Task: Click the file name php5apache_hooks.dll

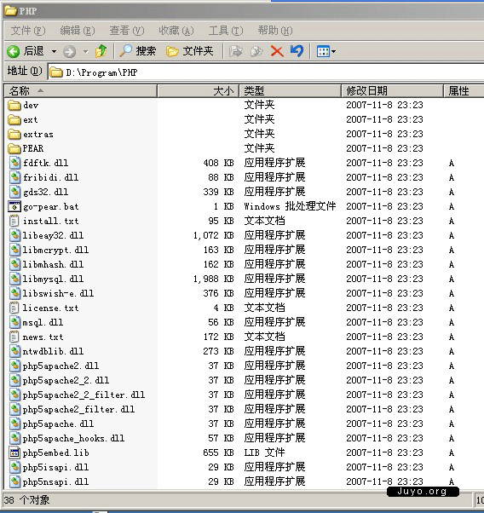Action: [x=73, y=438]
